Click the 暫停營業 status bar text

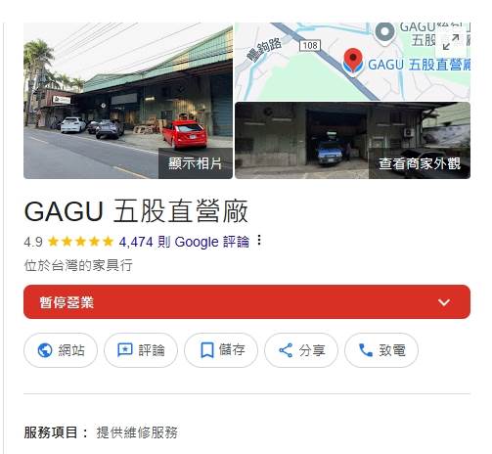point(67,302)
